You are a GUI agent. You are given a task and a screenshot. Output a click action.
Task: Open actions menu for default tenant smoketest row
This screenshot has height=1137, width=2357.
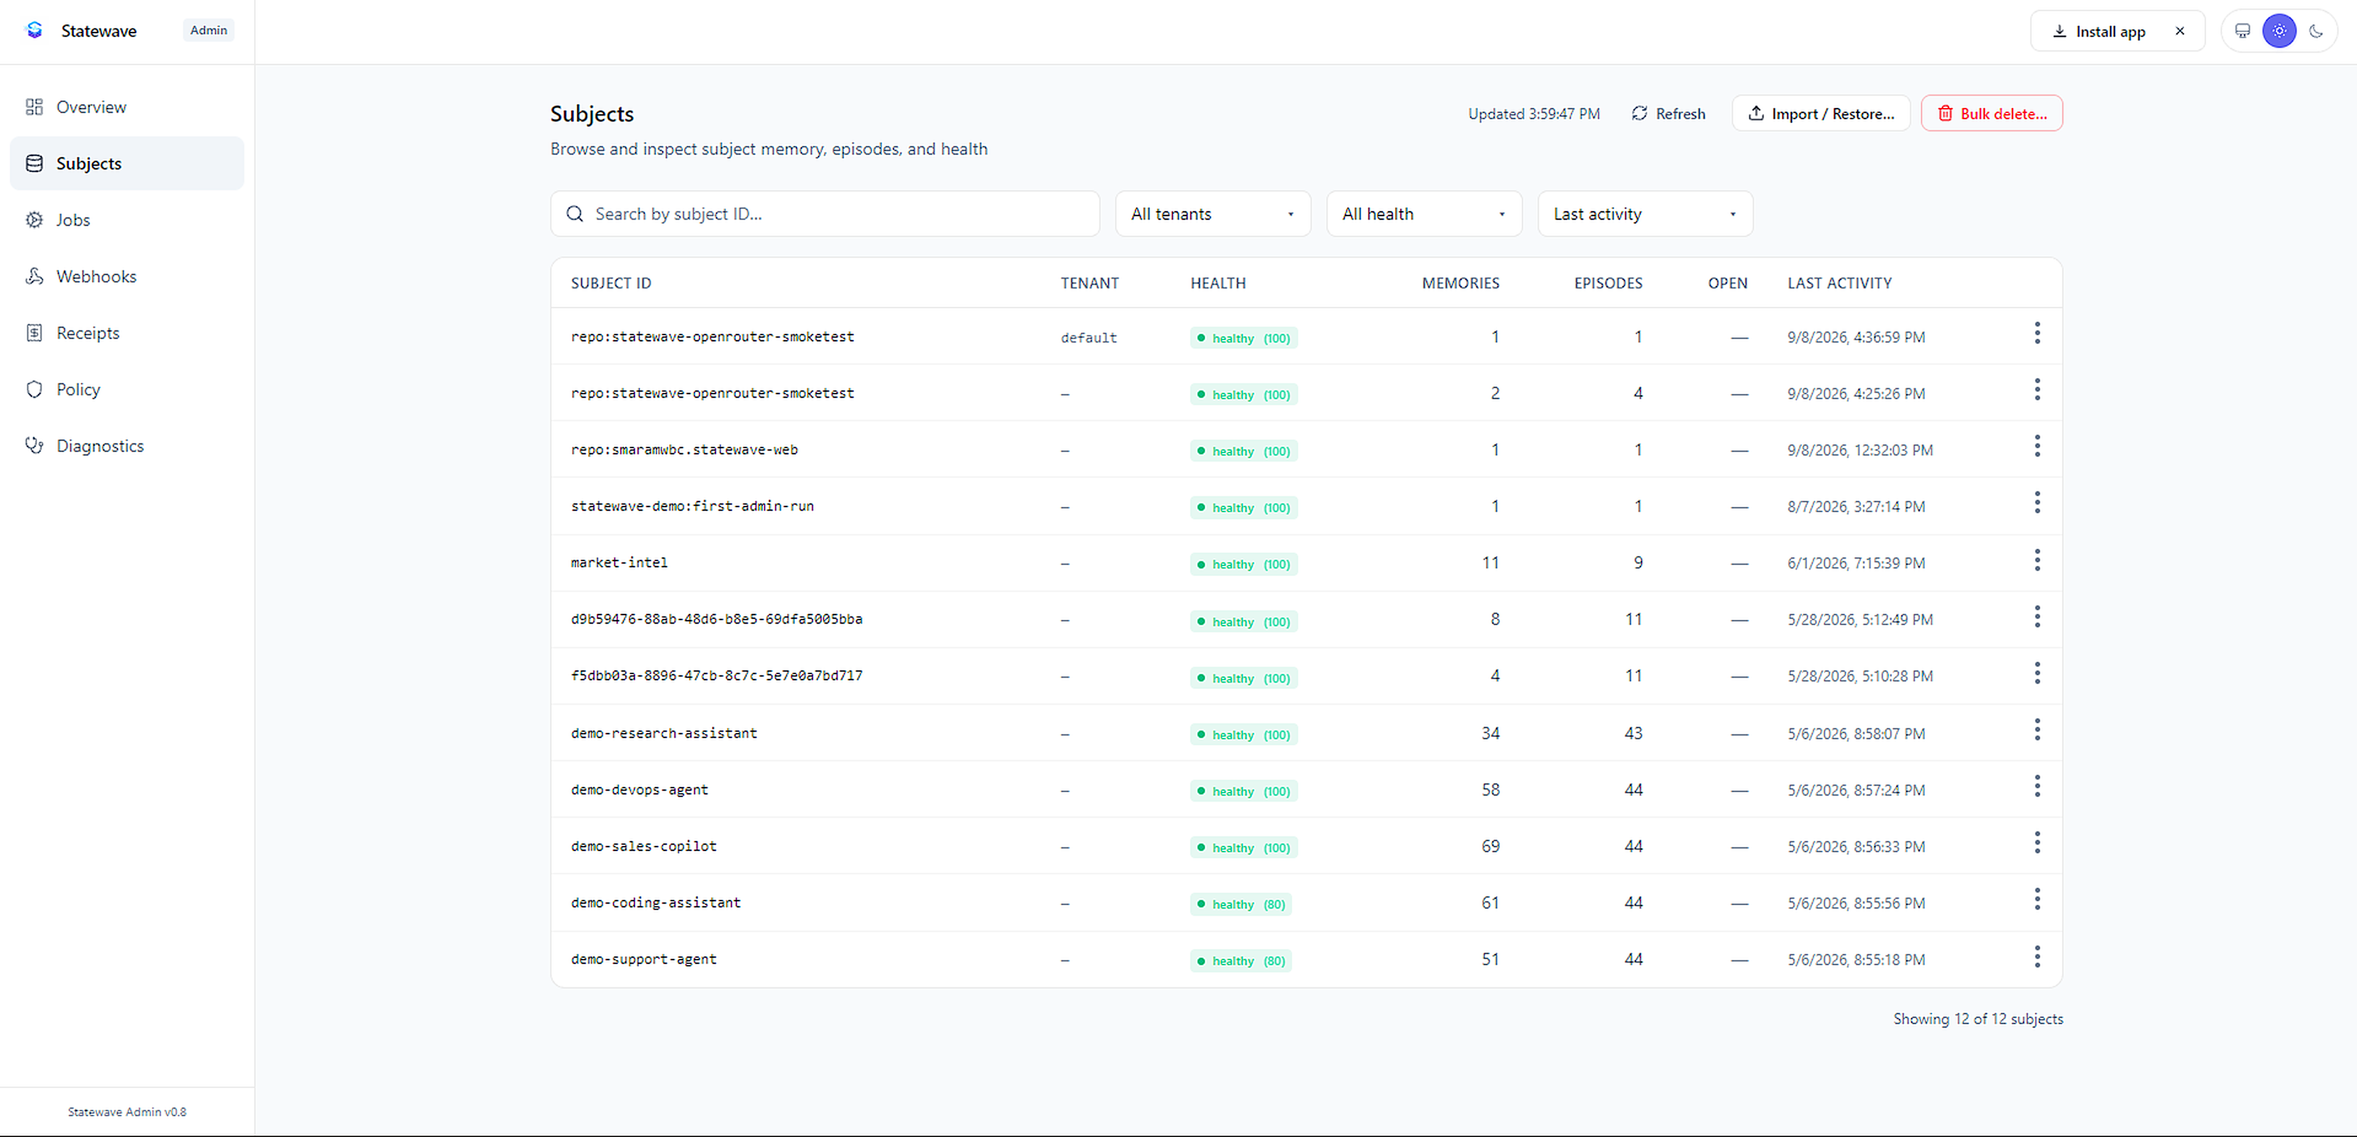2038,333
